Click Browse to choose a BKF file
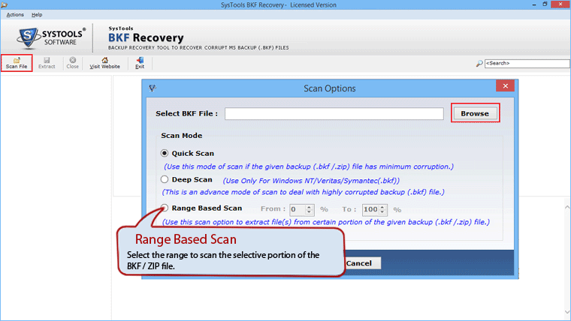The height and width of the screenshot is (321, 571). pyautogui.click(x=475, y=113)
